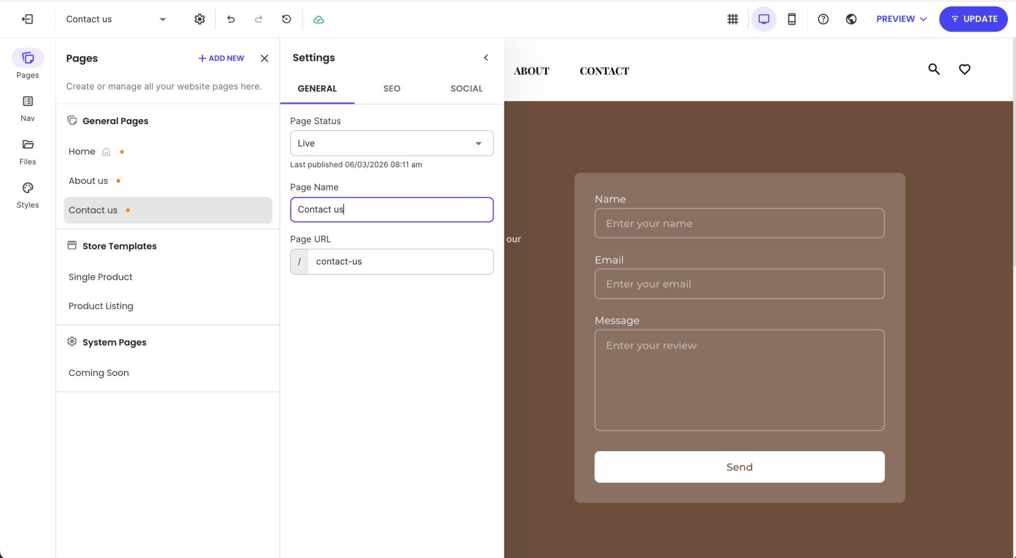The width and height of the screenshot is (1016, 558).
Task: Open the help icon
Action: point(823,19)
